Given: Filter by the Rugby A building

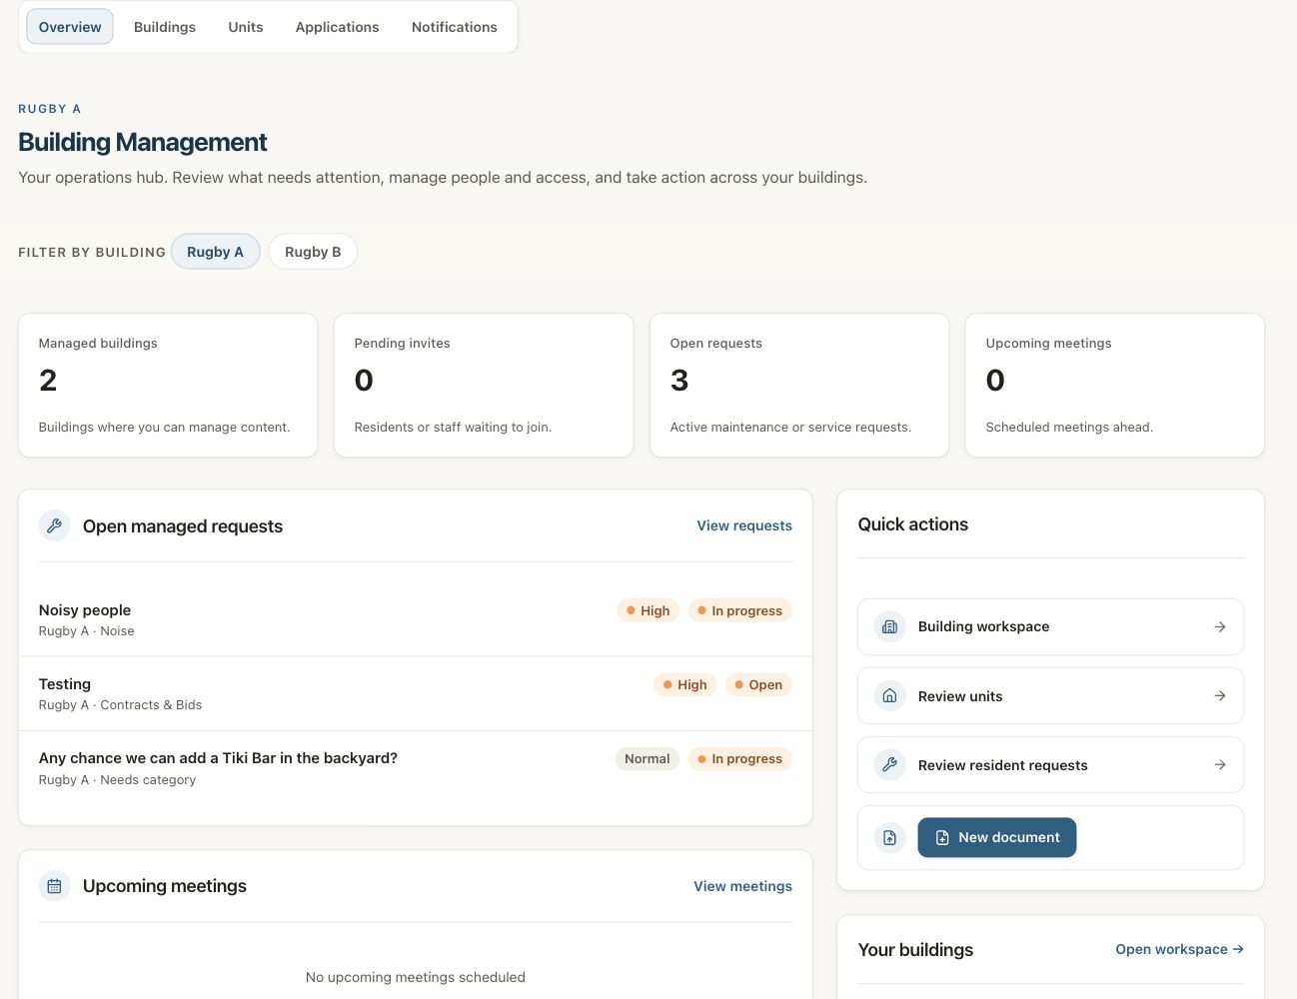Looking at the screenshot, I should (x=216, y=252).
